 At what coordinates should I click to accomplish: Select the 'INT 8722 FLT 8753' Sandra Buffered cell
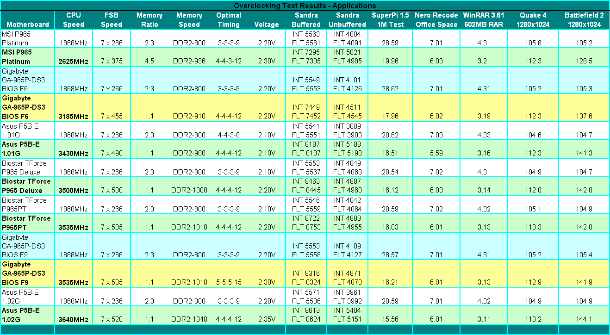[306, 223]
